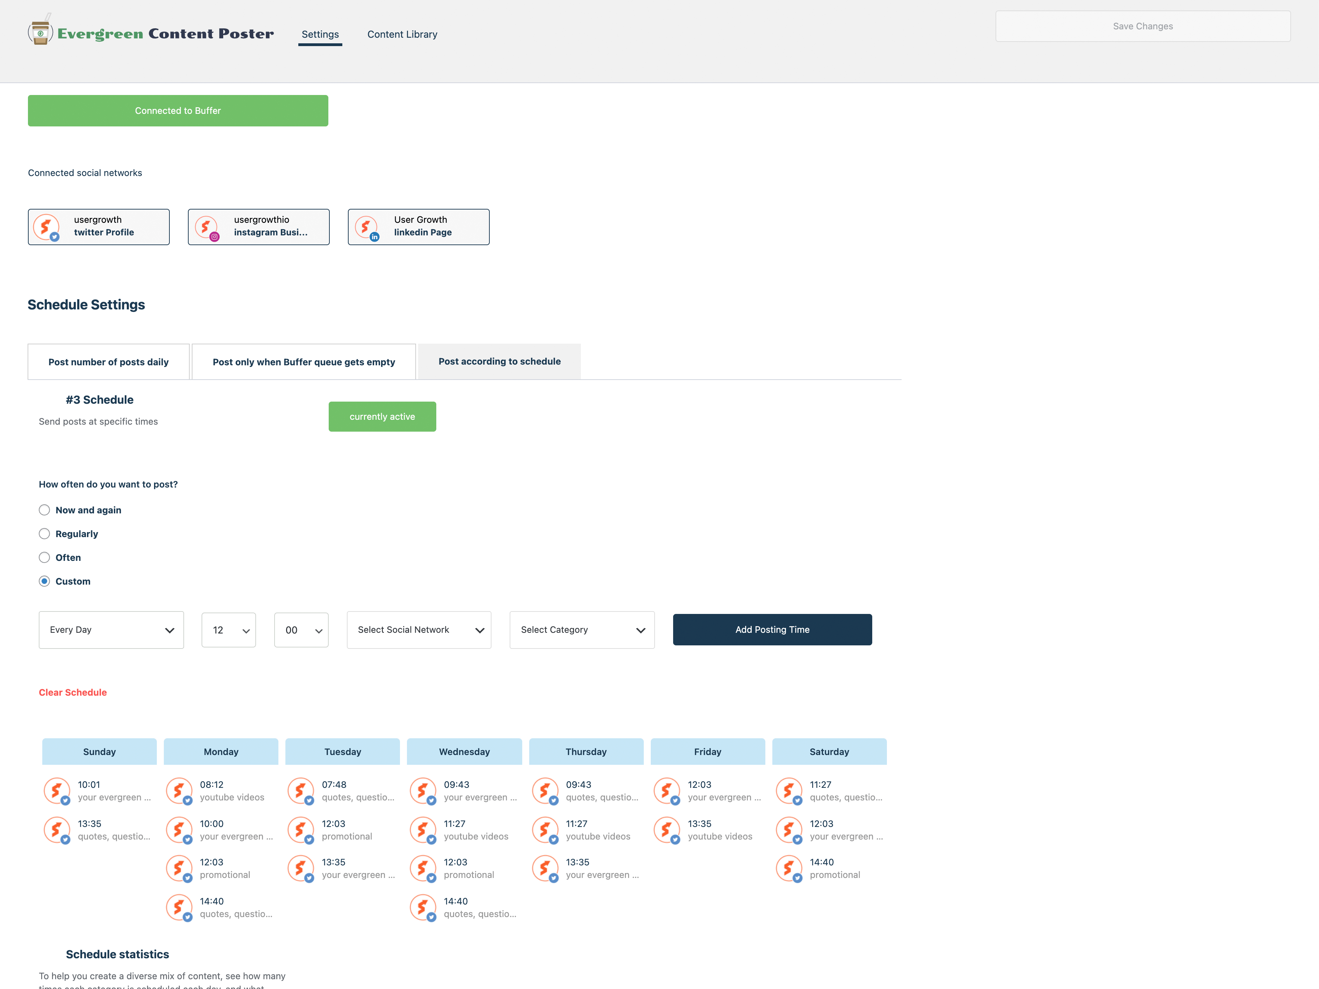Click Monday 10:00 post avatar icon
Image resolution: width=1319 pixels, height=989 pixels.
pyautogui.click(x=179, y=830)
